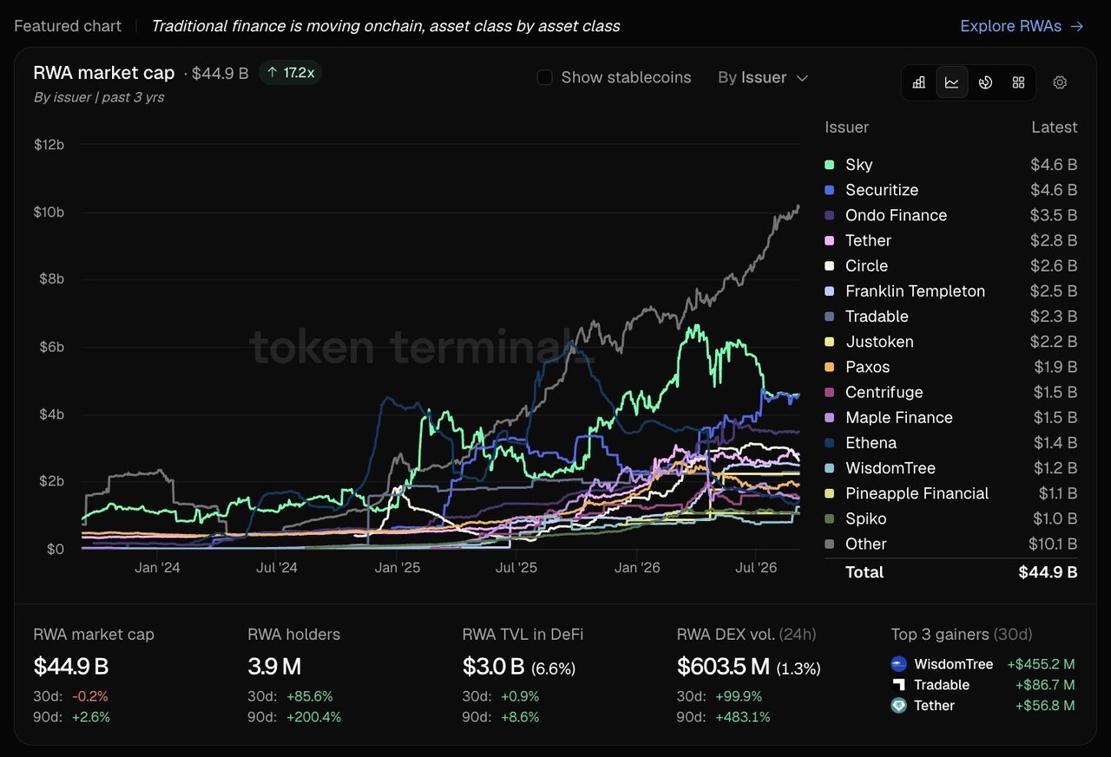Click the RWA holders 3.9 M value
1111x757 pixels.
click(x=274, y=666)
